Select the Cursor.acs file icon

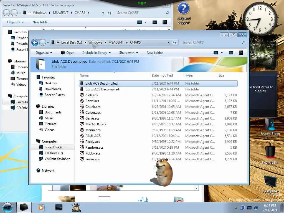(82, 113)
